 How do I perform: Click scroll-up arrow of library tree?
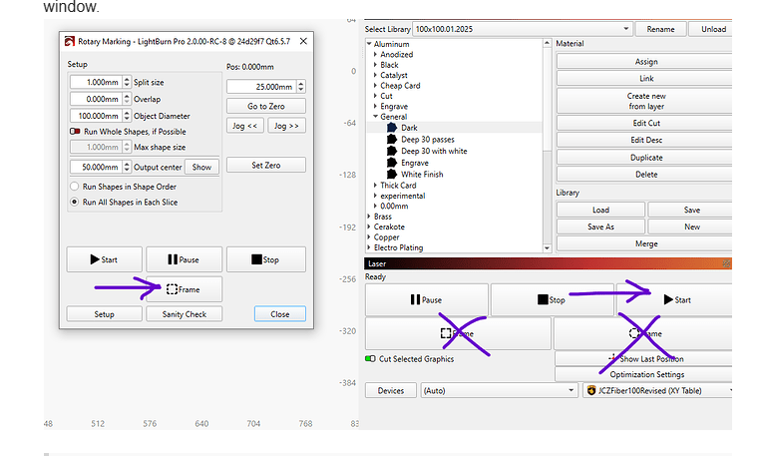pos(547,43)
